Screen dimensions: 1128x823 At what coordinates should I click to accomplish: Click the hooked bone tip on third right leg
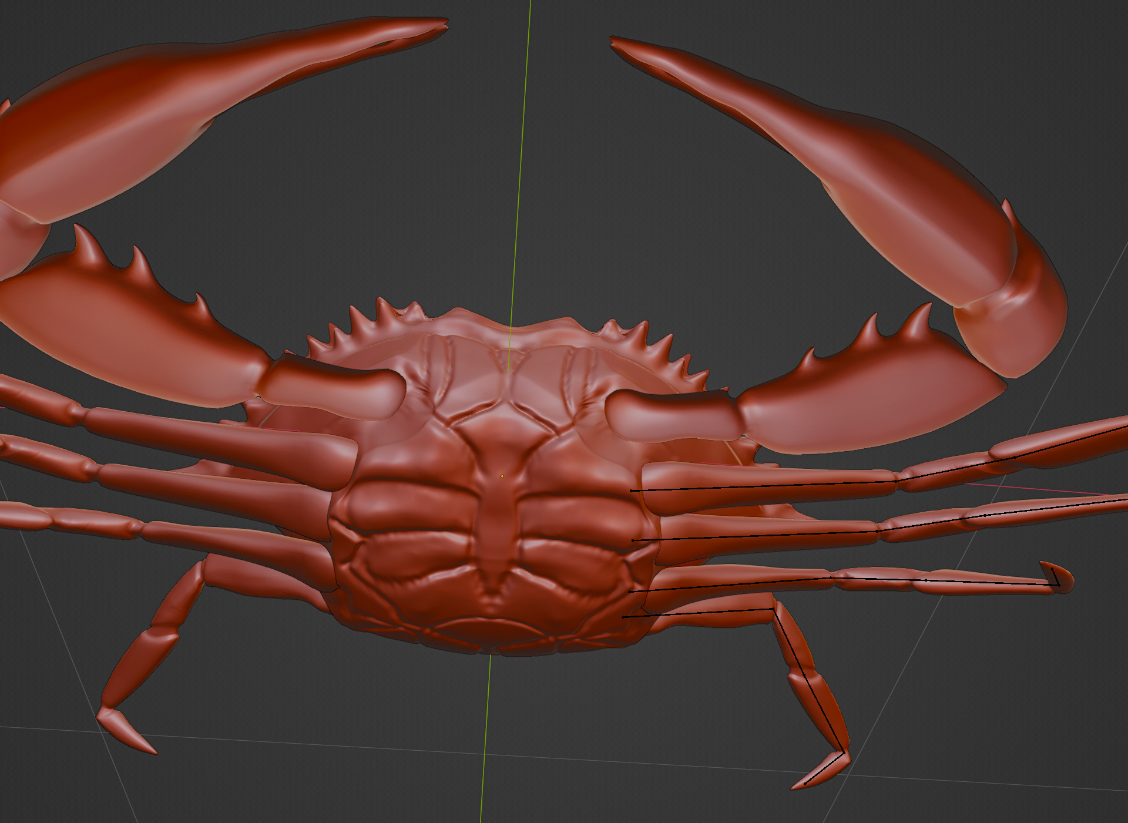pos(1052,569)
